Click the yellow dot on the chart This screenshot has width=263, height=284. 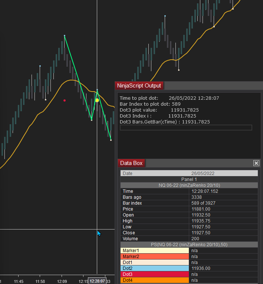pyautogui.click(x=97, y=100)
